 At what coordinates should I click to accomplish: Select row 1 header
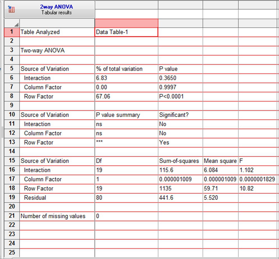pos(12,32)
